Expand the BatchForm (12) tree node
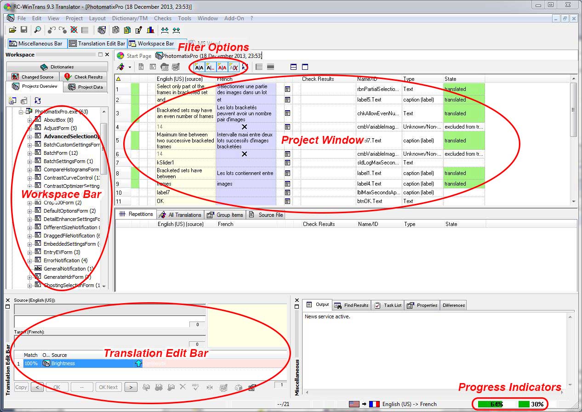 point(30,153)
